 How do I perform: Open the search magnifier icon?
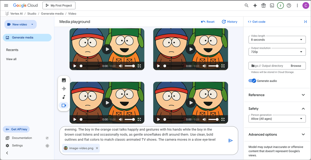[247, 5]
